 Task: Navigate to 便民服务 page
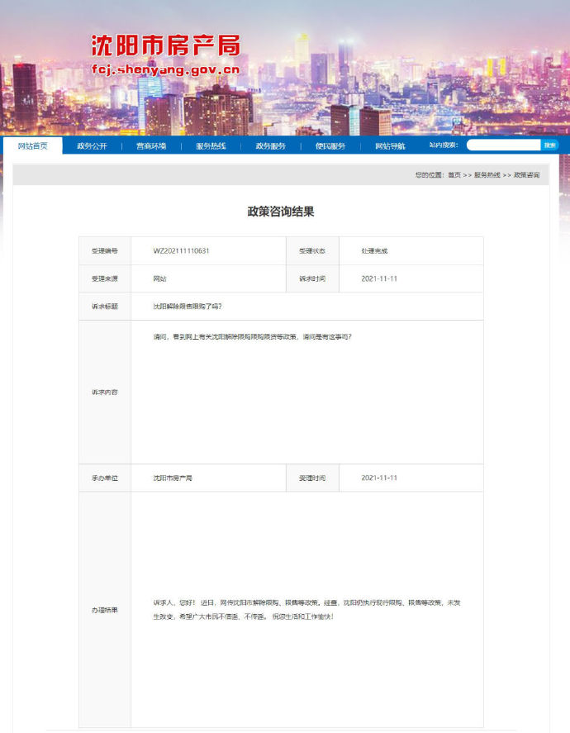pos(330,145)
